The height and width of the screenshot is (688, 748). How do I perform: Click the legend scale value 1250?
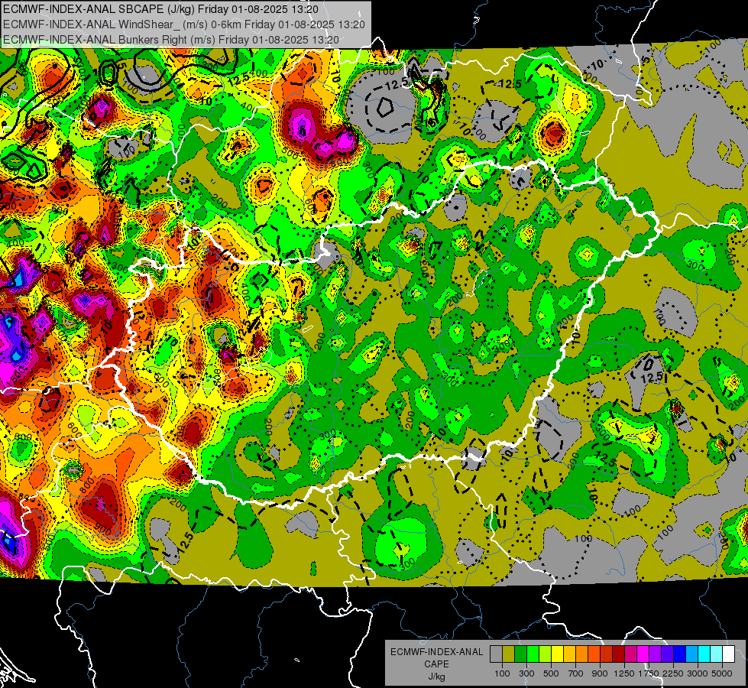tap(624, 673)
